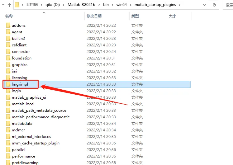Select the foundation folder name
The height and width of the screenshot is (165, 233).
coord(21,58)
